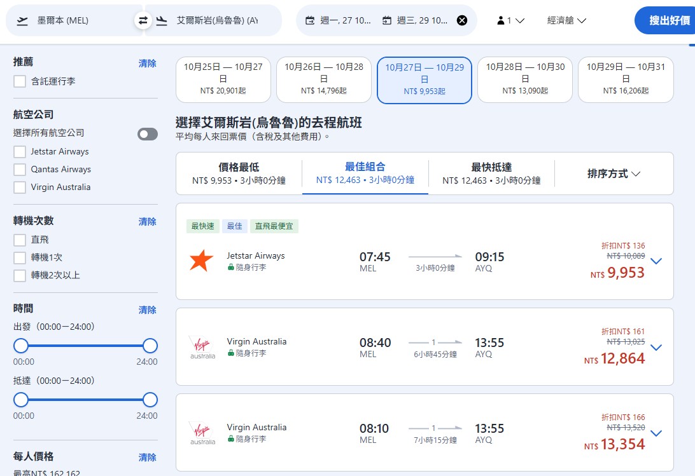
Task: Enable the 含託運行李 checkbox
Action: pyautogui.click(x=18, y=81)
